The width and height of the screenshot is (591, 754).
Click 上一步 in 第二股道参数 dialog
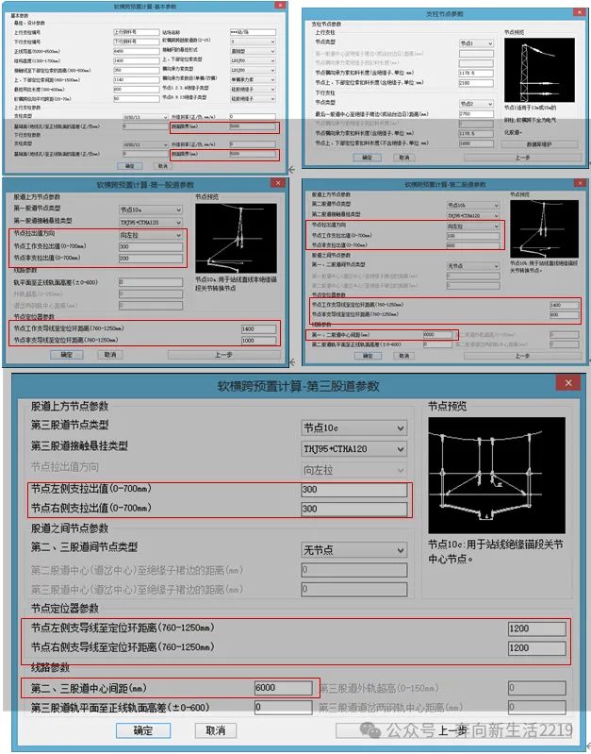point(523,356)
